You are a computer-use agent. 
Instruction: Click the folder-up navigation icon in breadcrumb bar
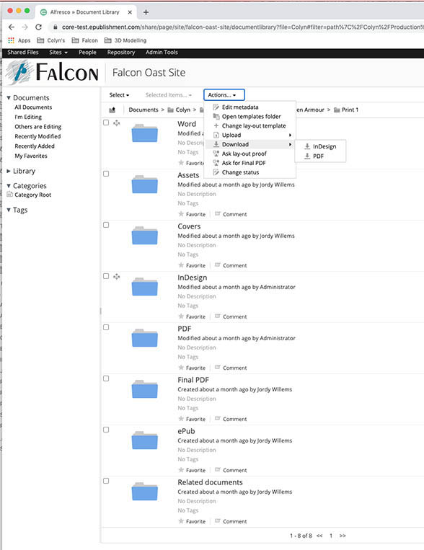[x=112, y=110]
